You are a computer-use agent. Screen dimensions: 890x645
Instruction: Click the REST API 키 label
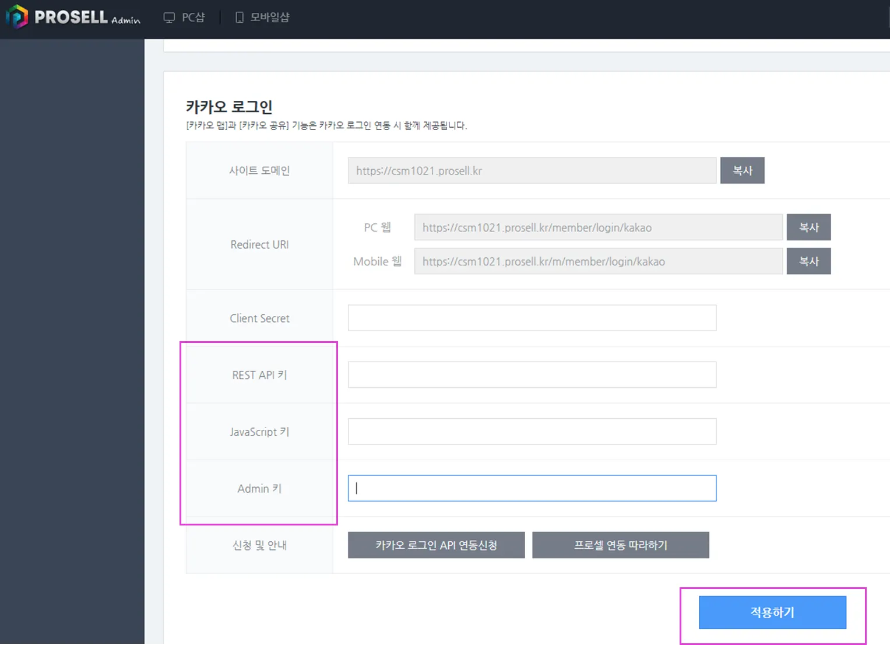(x=259, y=375)
